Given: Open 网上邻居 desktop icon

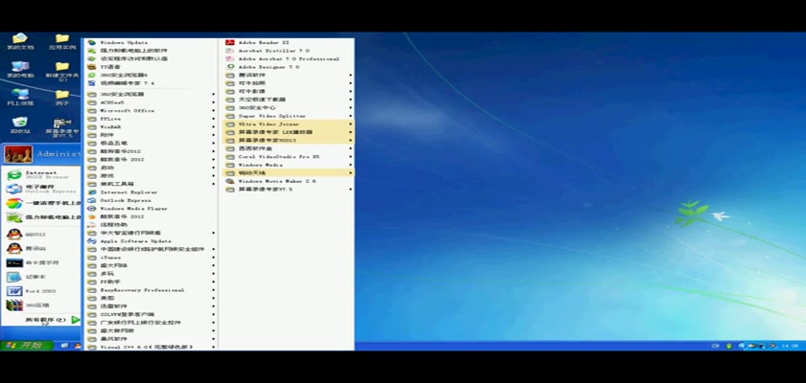Looking at the screenshot, I should click(20, 98).
